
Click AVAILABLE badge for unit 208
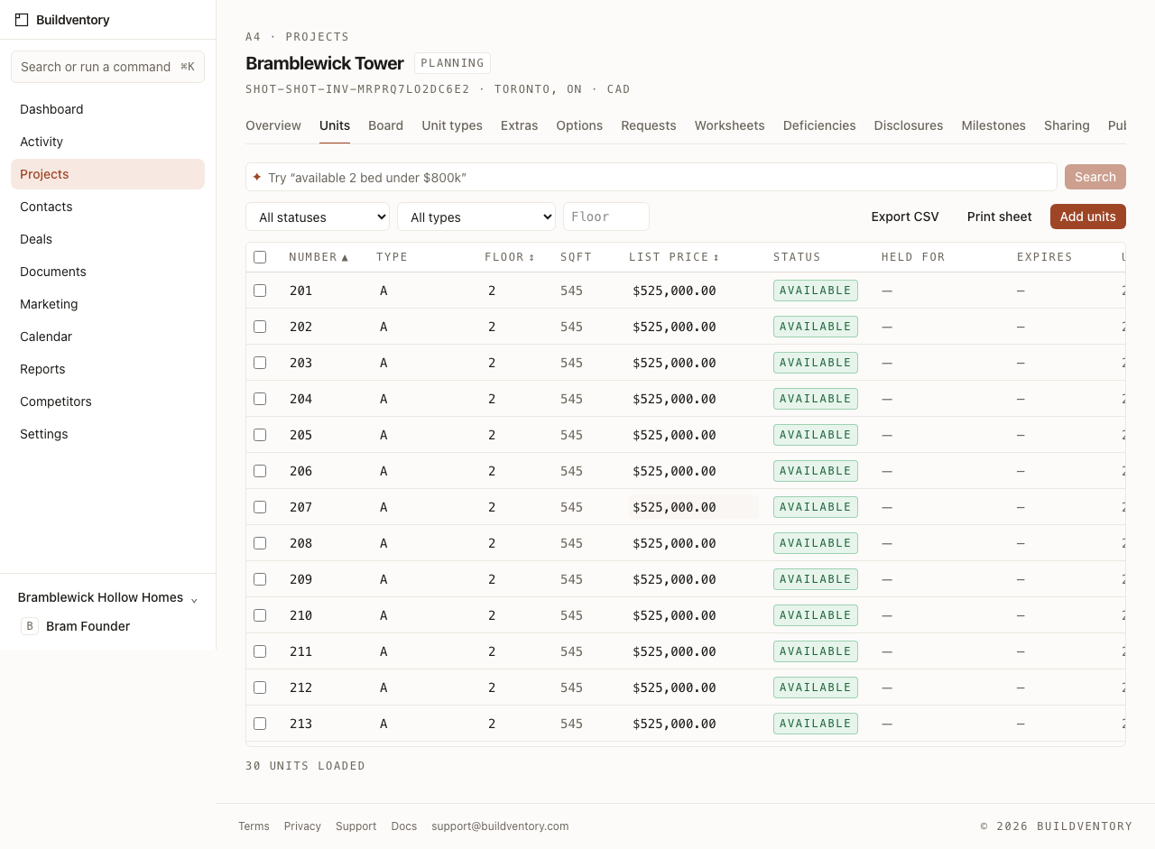(816, 543)
